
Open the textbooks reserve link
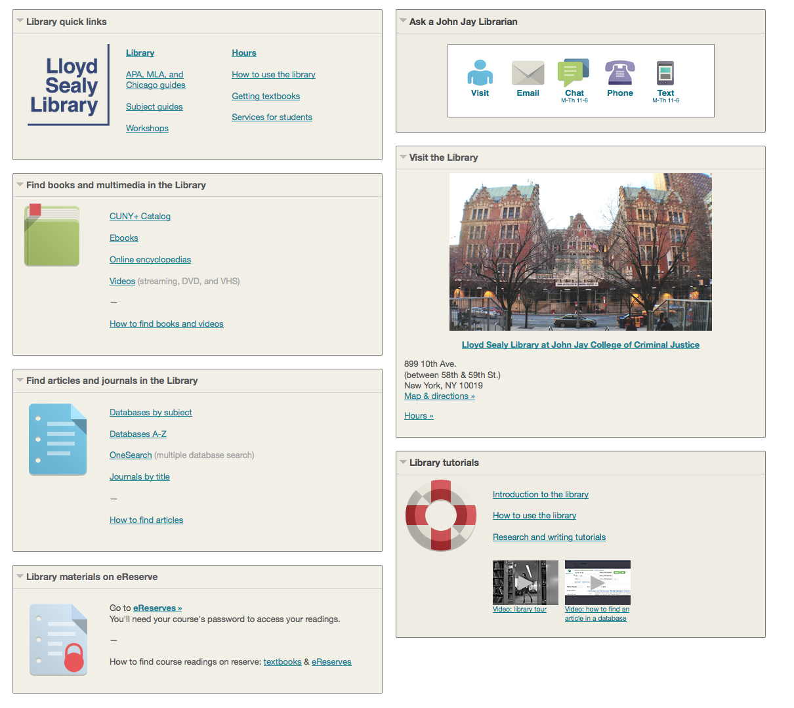pyautogui.click(x=282, y=661)
